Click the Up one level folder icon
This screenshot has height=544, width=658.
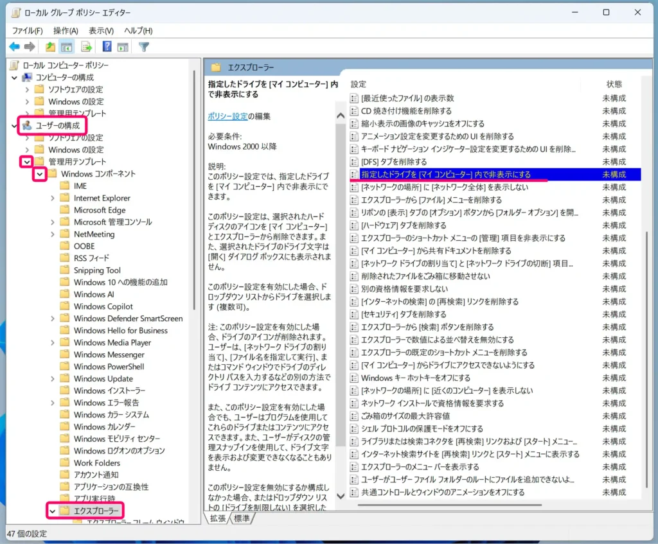(x=50, y=47)
